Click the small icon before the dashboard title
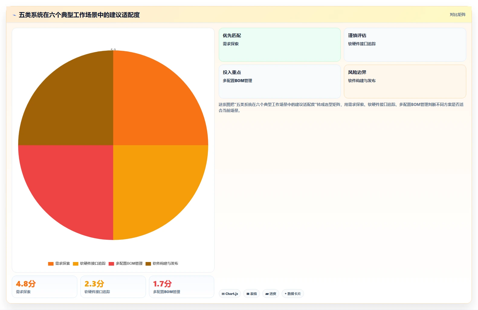The height and width of the screenshot is (310, 478). (x=14, y=15)
